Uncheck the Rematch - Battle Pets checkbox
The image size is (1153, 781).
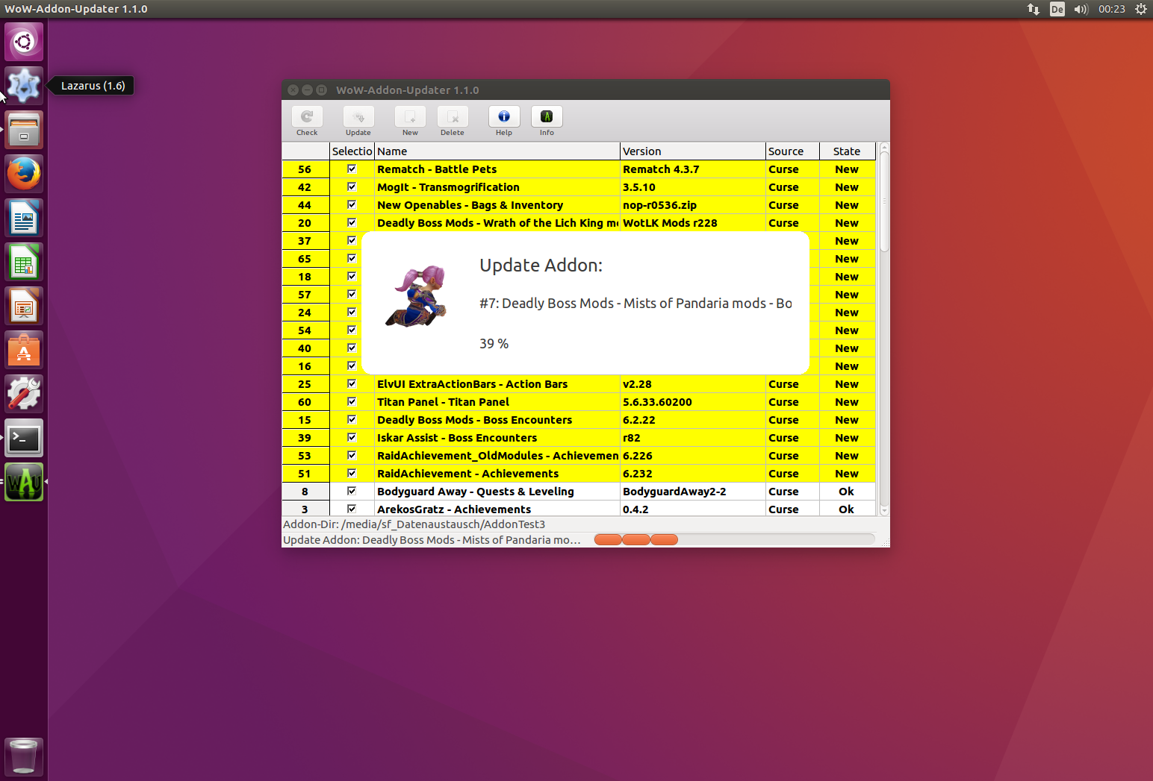pyautogui.click(x=352, y=169)
